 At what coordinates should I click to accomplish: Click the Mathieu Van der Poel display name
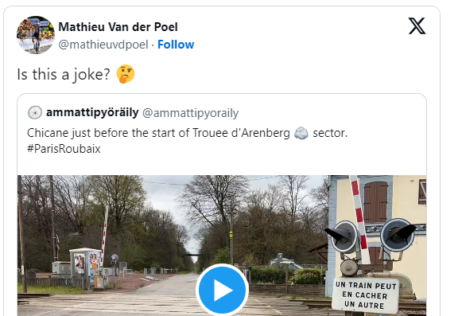(x=118, y=27)
